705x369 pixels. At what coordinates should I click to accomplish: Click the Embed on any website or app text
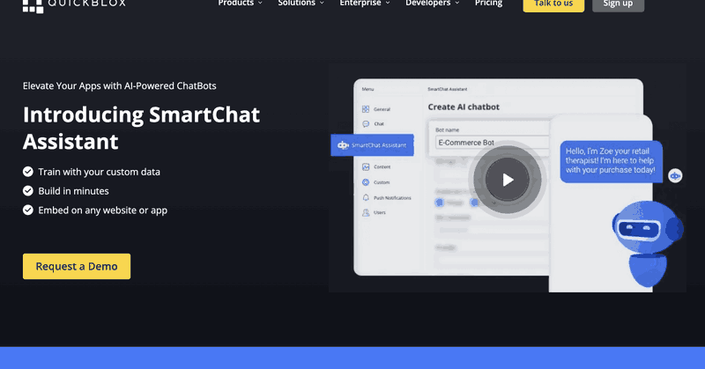click(x=102, y=210)
